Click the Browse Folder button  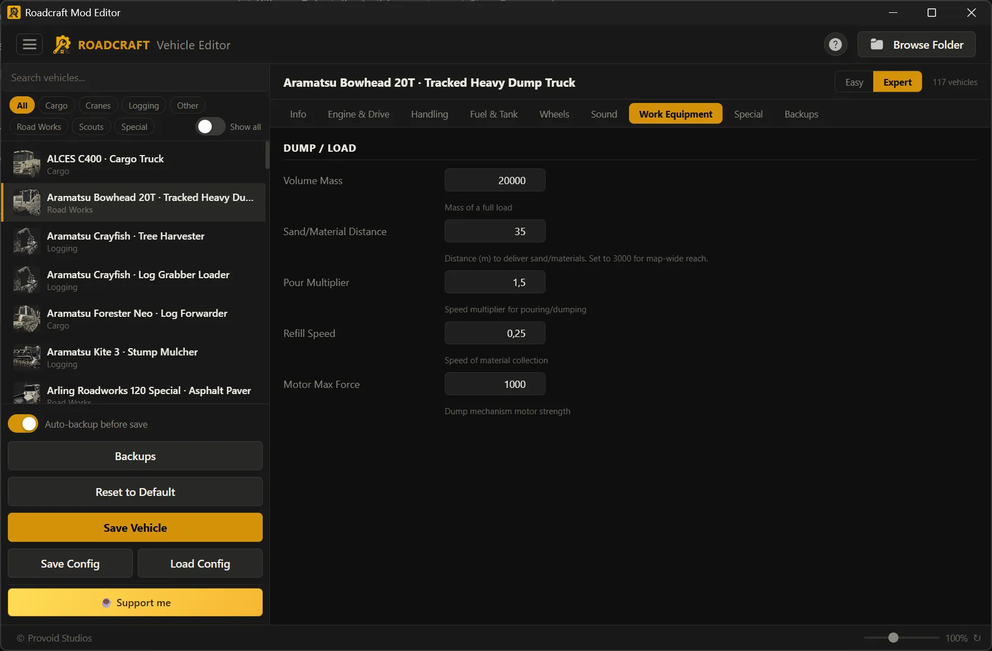[x=916, y=44]
